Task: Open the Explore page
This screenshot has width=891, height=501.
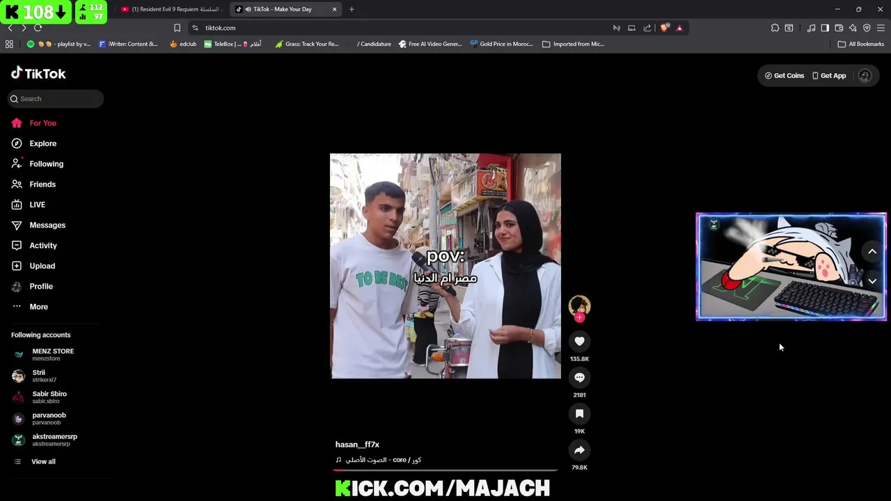Action: (33, 143)
